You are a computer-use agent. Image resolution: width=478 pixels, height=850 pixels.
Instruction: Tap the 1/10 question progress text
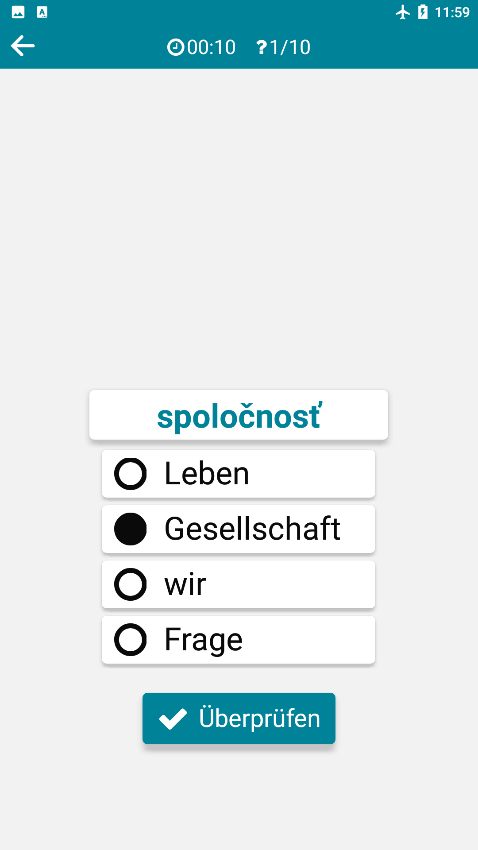(x=290, y=47)
